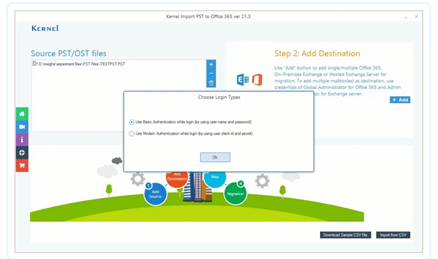Click the Migration step circle
The image size is (438, 259).
coord(235,193)
